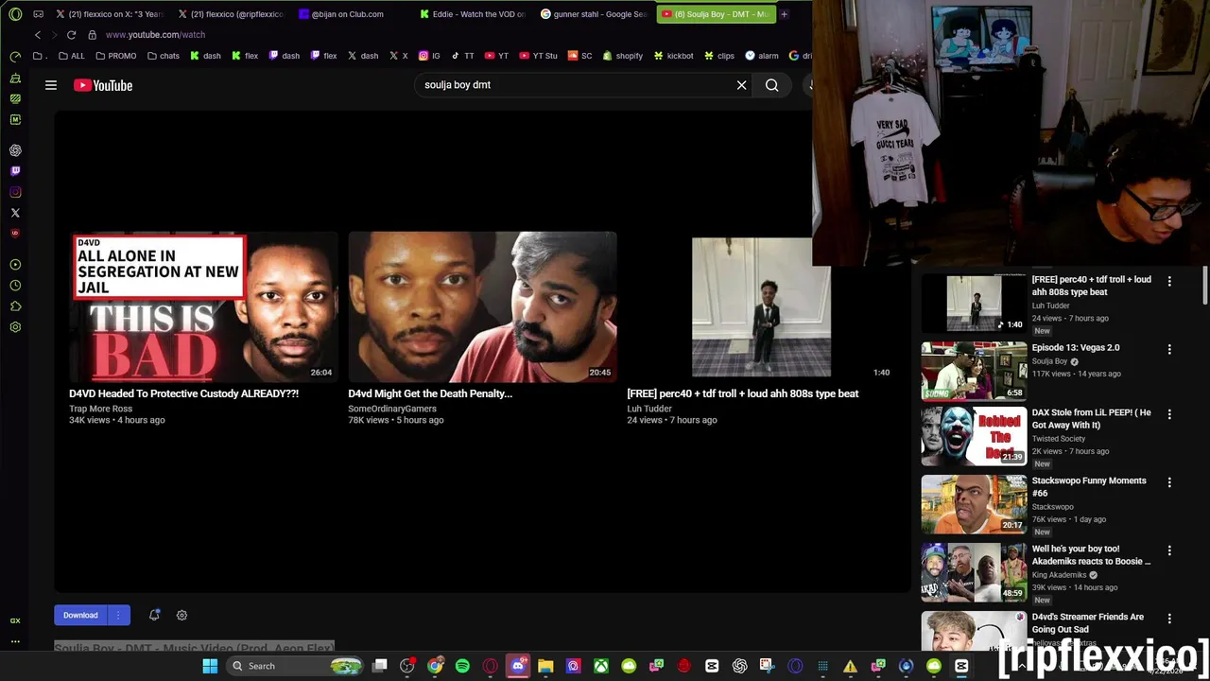Image resolution: width=1210 pixels, height=681 pixels.
Task: Open the IG bookmark
Action: [429, 56]
